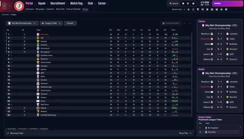Go to previous season arrow
Screen dimensions: 244x139
pyautogui.click(x=184, y=23)
